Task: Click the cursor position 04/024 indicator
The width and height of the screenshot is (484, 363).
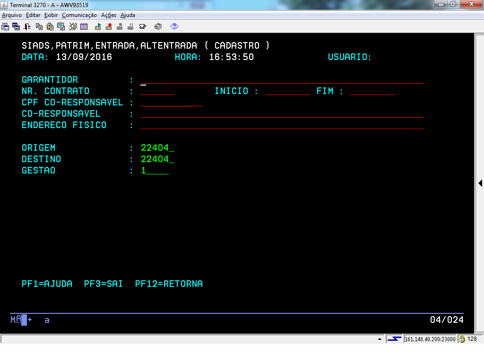Action: pyautogui.click(x=447, y=320)
